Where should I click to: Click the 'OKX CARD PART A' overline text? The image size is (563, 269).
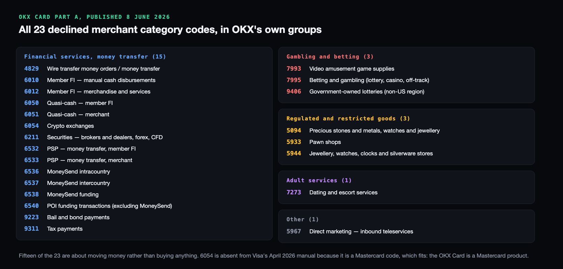pyautogui.click(x=94, y=17)
